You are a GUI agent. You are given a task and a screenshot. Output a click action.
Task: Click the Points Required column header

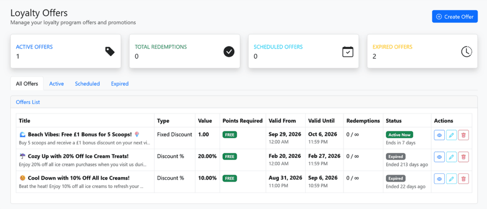click(x=243, y=121)
